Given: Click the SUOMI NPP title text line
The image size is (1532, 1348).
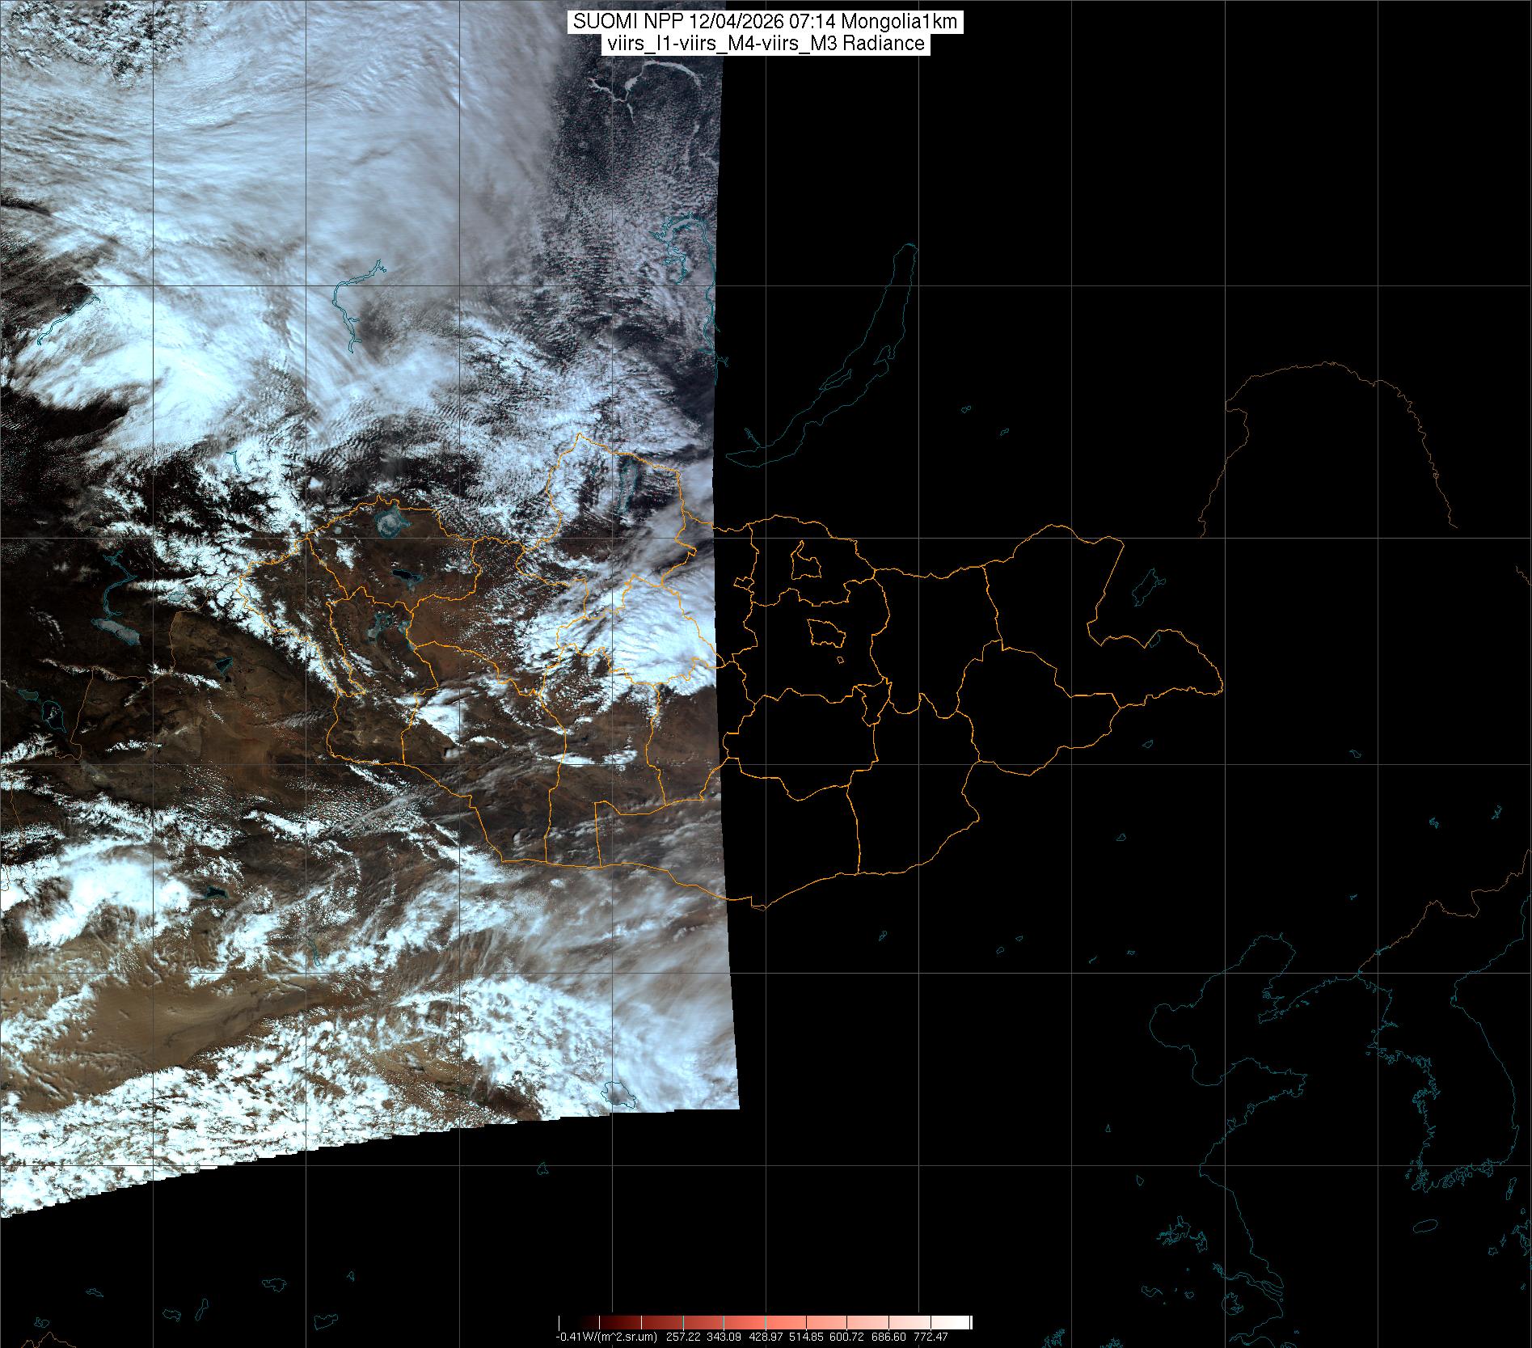Looking at the screenshot, I should [765, 22].
